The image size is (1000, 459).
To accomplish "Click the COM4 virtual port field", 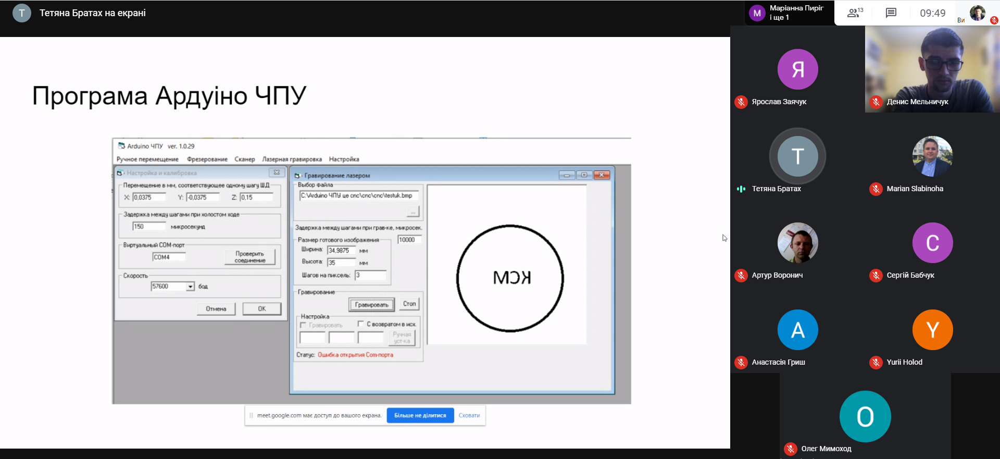I will coord(169,257).
